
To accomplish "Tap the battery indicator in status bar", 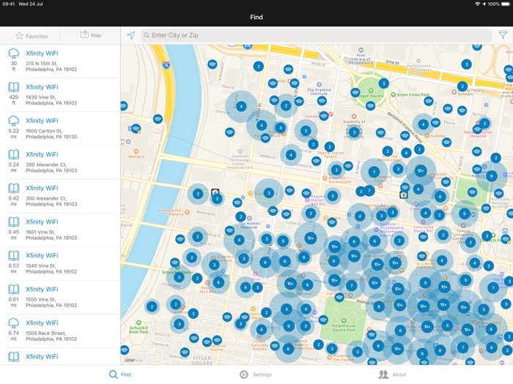I will pos(506,4).
